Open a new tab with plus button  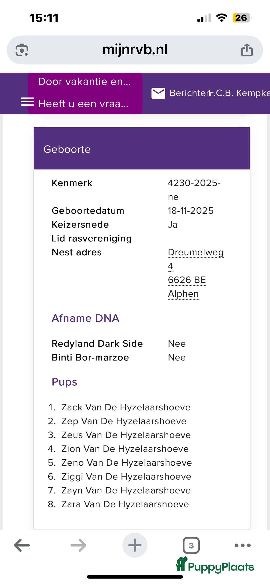pyautogui.click(x=135, y=545)
